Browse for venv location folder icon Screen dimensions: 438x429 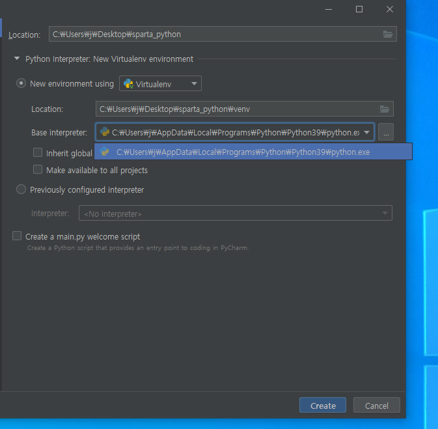385,109
